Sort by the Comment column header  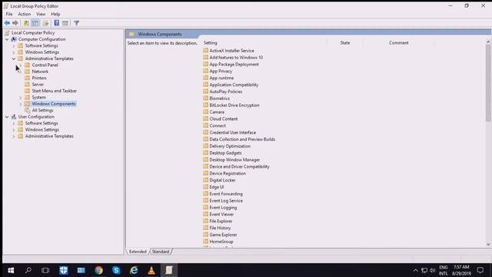pos(399,43)
